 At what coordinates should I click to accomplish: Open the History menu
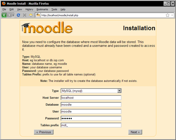click(29, 10)
